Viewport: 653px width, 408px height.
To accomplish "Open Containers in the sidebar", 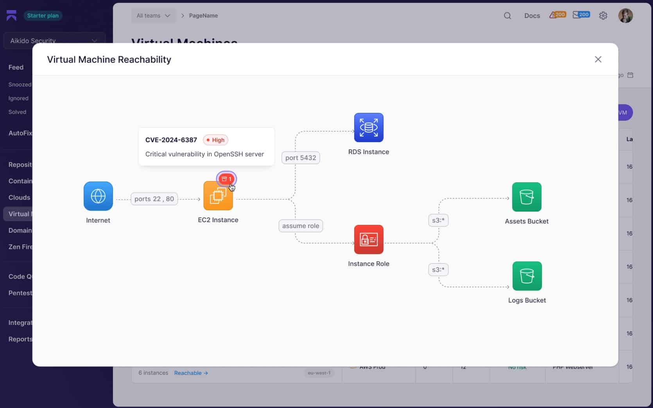I will [x=20, y=181].
